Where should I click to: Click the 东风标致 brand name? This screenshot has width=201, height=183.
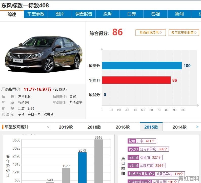click(x=25, y=96)
